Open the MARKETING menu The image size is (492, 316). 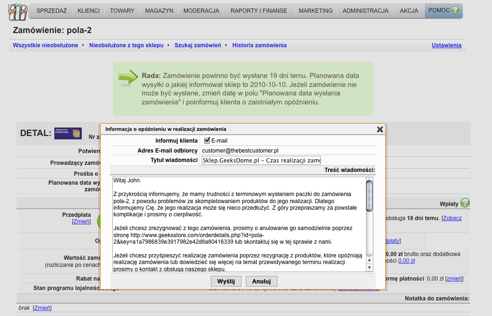(316, 11)
